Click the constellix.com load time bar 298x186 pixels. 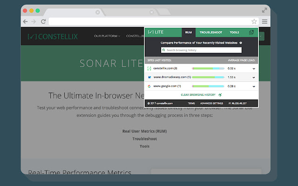click(208, 68)
